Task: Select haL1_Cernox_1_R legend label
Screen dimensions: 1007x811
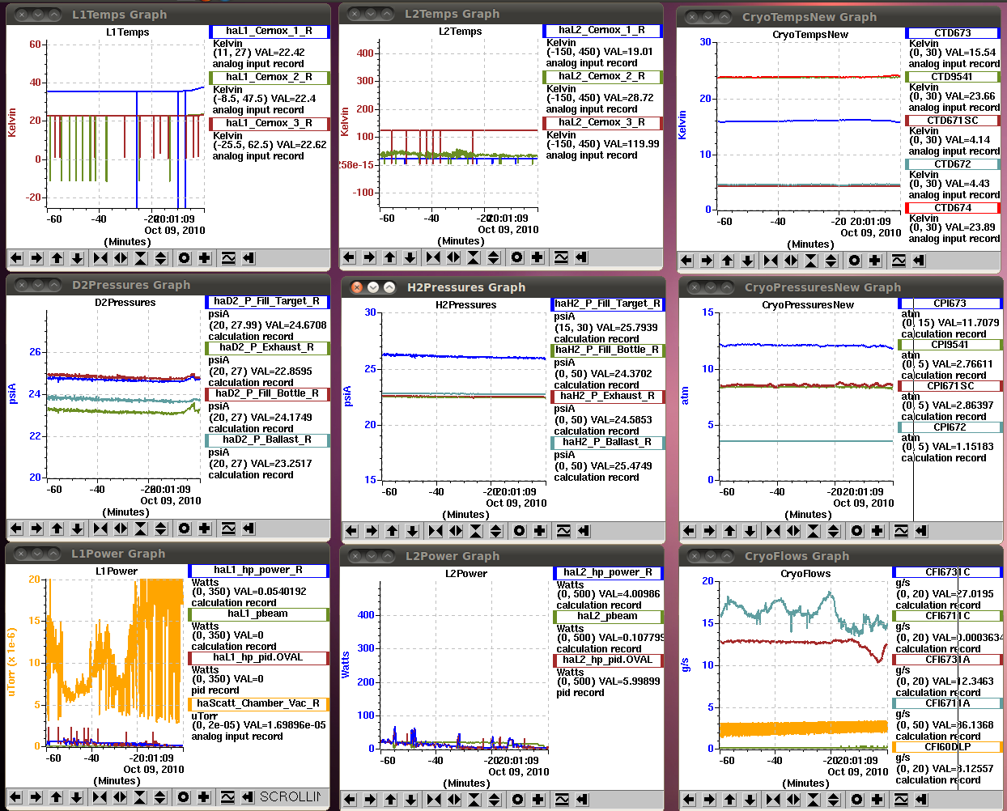Action: 270,32
